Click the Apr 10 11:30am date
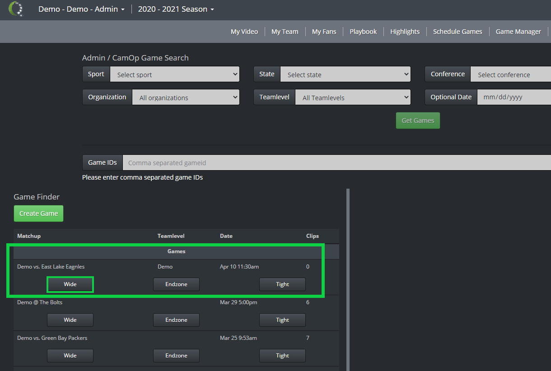The image size is (551, 371). (239, 267)
